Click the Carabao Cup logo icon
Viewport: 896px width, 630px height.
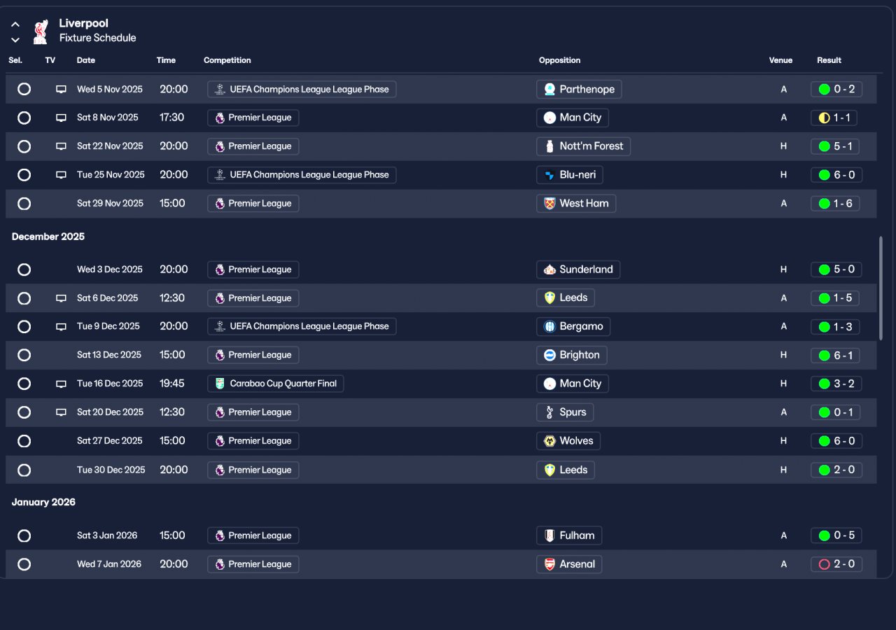[x=220, y=384]
